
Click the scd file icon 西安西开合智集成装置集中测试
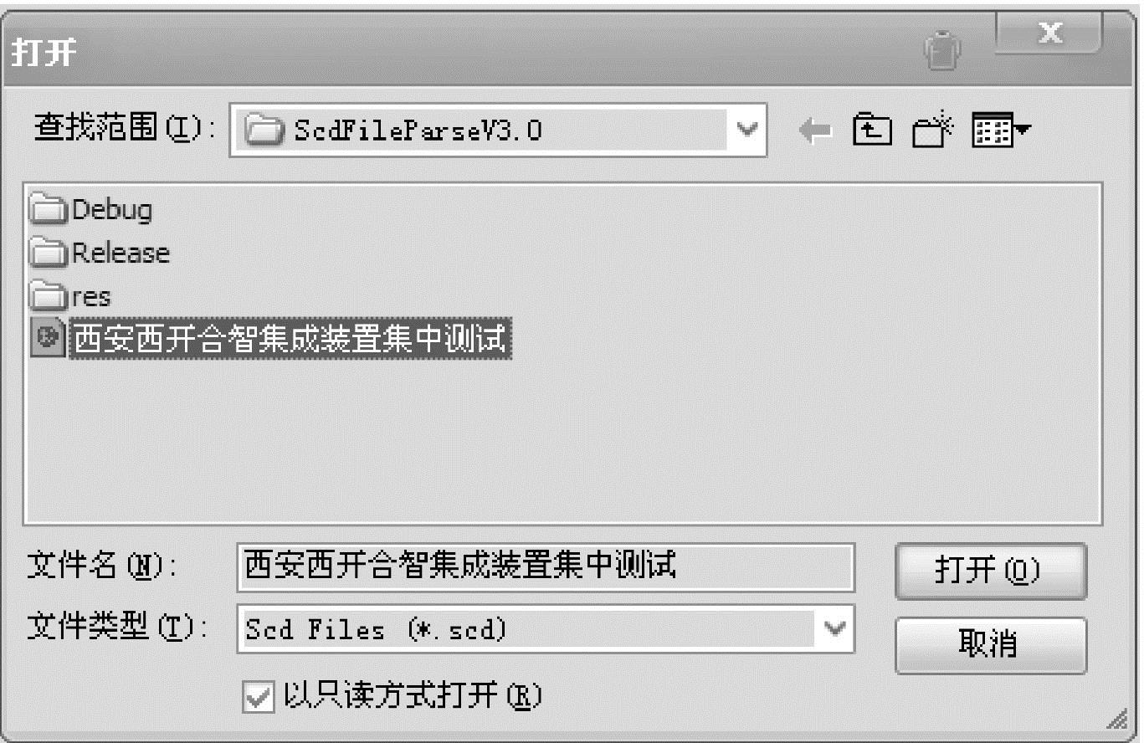coord(48,339)
